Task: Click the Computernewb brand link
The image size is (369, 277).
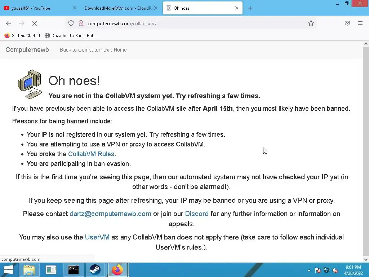Action: tap(27, 50)
